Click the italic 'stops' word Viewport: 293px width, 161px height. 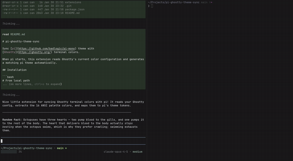click(x=129, y=123)
